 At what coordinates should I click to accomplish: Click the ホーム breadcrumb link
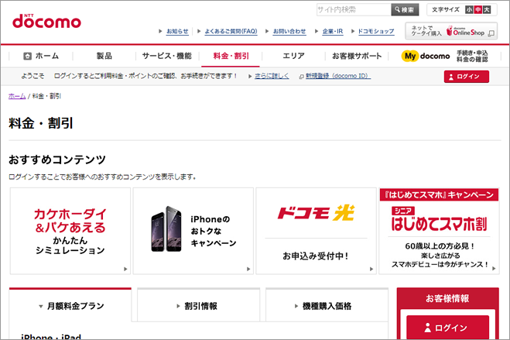click(x=17, y=96)
